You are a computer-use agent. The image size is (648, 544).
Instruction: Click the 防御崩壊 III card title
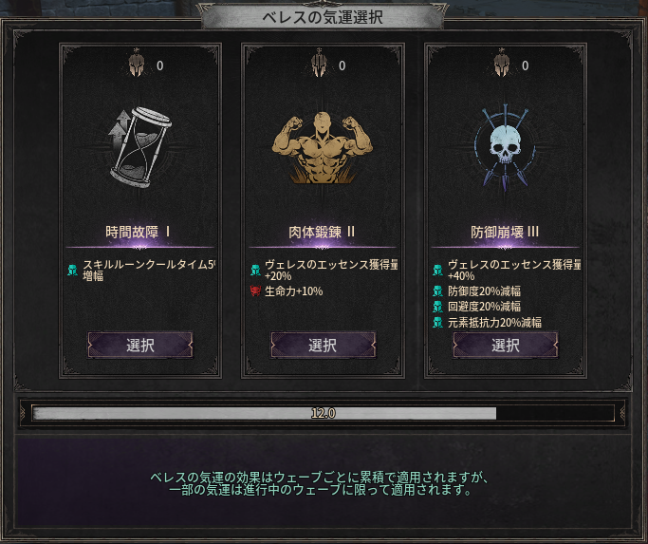(x=505, y=232)
